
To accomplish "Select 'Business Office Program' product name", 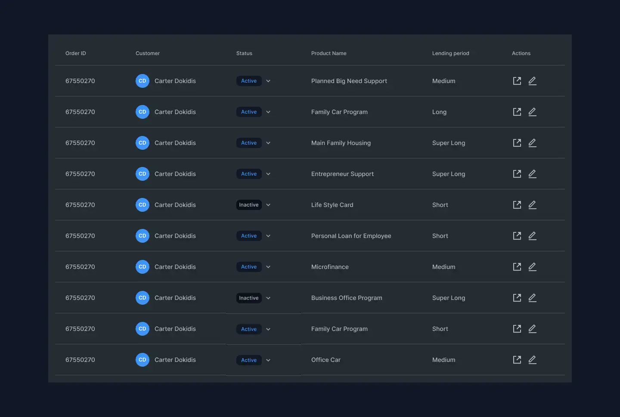I will click(347, 298).
